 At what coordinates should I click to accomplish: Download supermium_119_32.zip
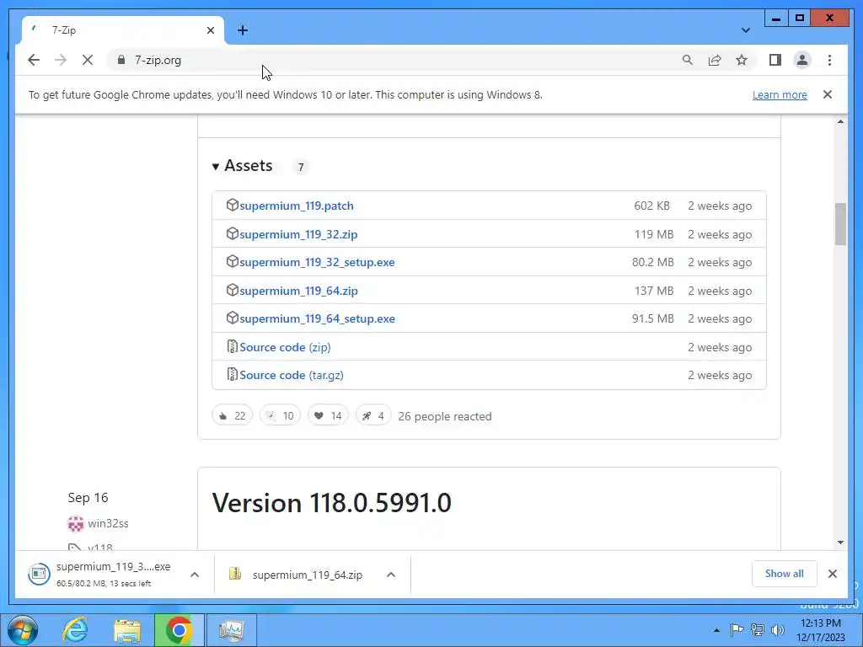pyautogui.click(x=298, y=234)
